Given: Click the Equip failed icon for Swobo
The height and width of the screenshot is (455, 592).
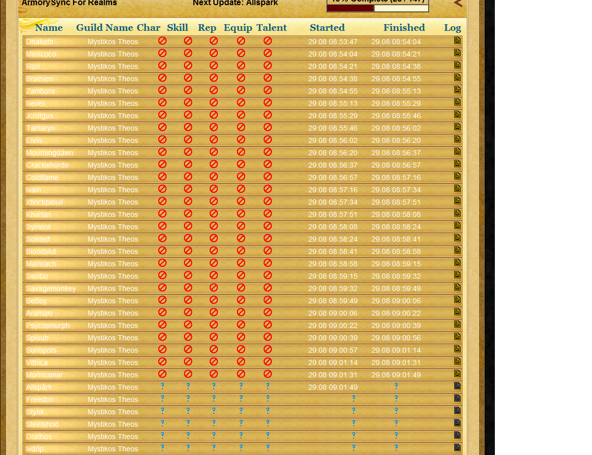Looking at the screenshot, I should click(x=241, y=275).
